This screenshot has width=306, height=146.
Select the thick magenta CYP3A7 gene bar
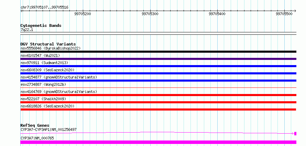click(158, 142)
